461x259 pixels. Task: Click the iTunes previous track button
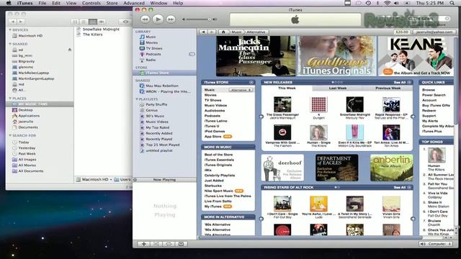click(145, 19)
